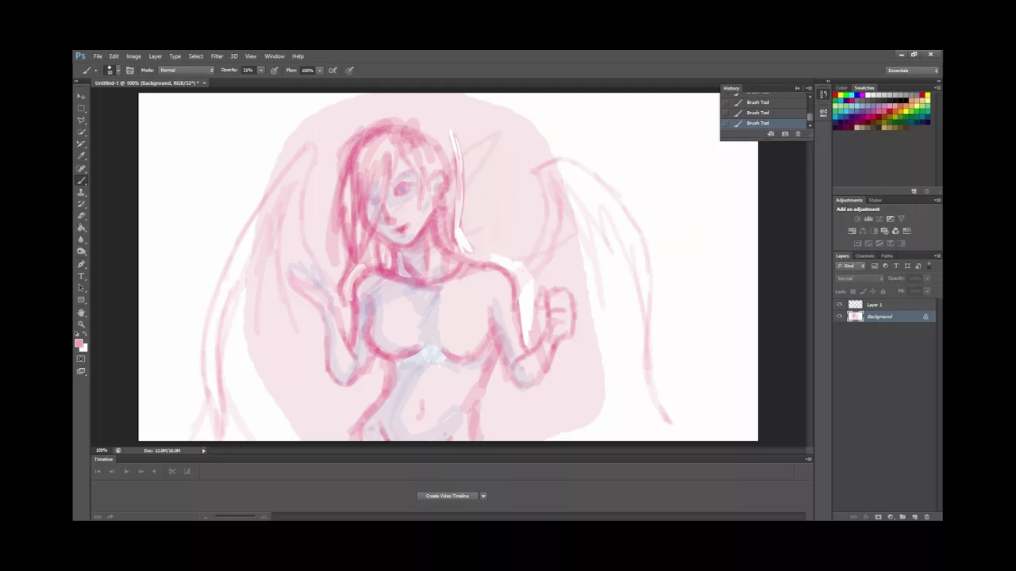Viewport: 1016px width, 571px height.
Task: Select the Pen tool
Action: coord(81,264)
